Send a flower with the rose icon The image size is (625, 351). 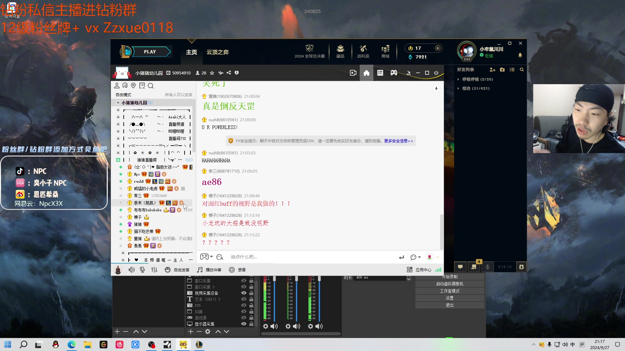[x=429, y=257]
